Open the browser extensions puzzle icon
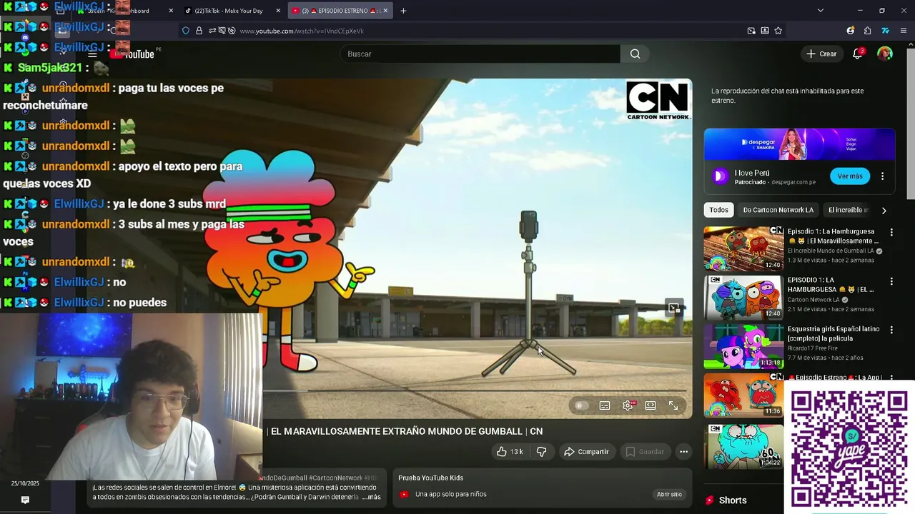Image resolution: width=915 pixels, height=514 pixels. pos(867,31)
